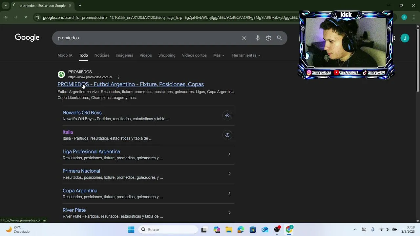
Task: Switch to Imágenes tab
Action: point(124,55)
